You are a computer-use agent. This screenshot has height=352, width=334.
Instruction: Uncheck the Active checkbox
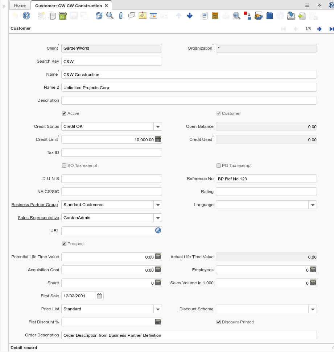[x=64, y=113]
